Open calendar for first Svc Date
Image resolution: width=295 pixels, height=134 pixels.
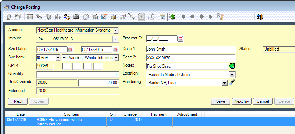pos(70,49)
